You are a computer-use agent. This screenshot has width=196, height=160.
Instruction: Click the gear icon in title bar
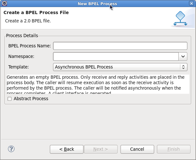pyautogui.click(x=4, y=4)
